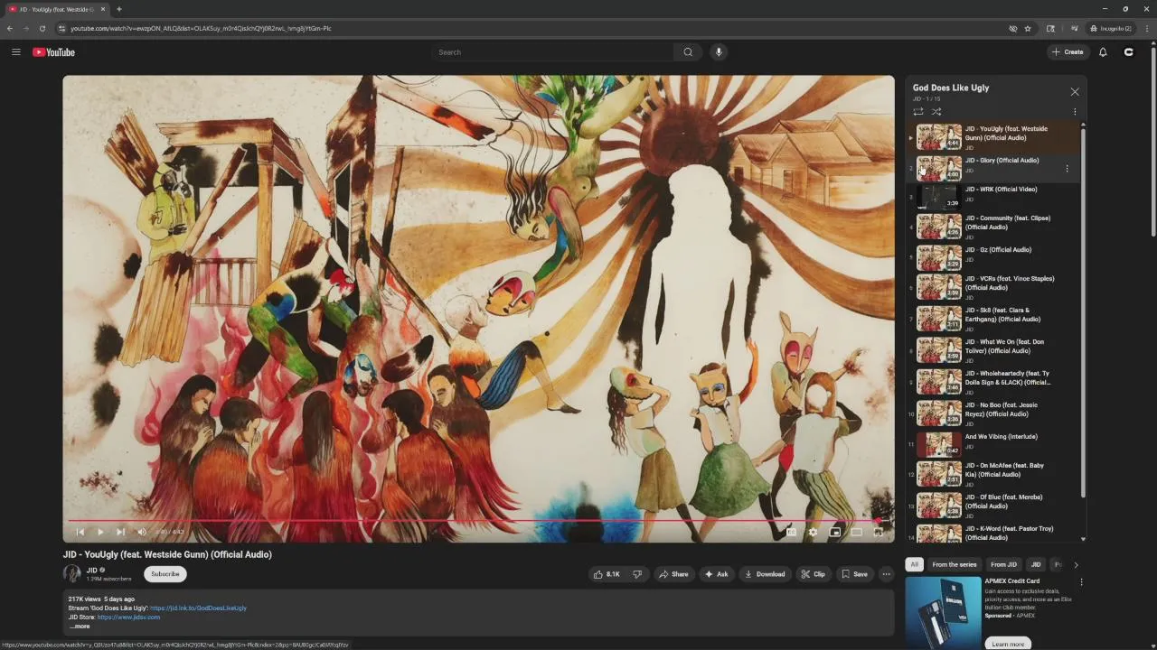Share this video

(673, 574)
